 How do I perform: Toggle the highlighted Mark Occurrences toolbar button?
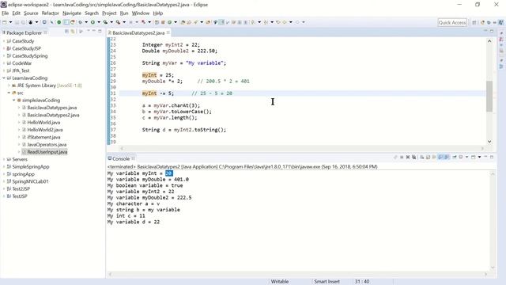(221, 22)
